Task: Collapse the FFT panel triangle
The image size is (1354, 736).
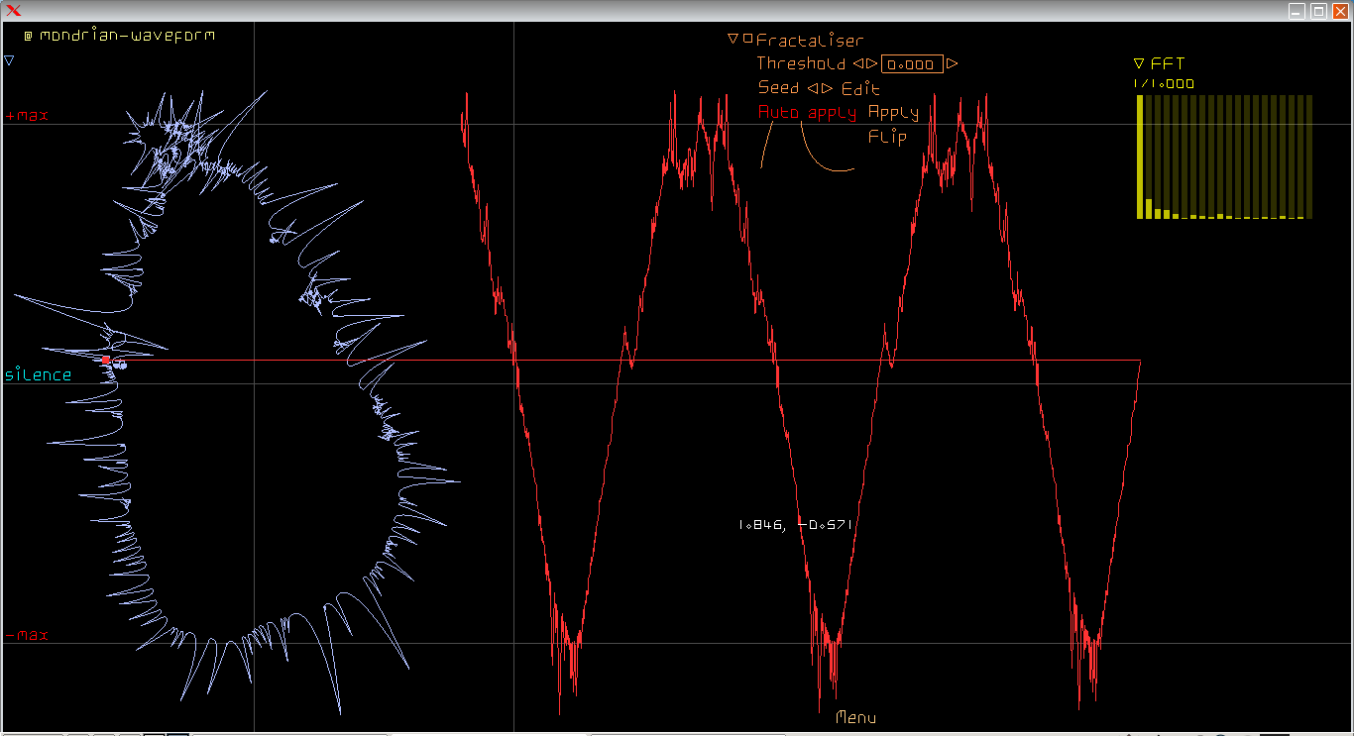Action: click(x=1139, y=63)
